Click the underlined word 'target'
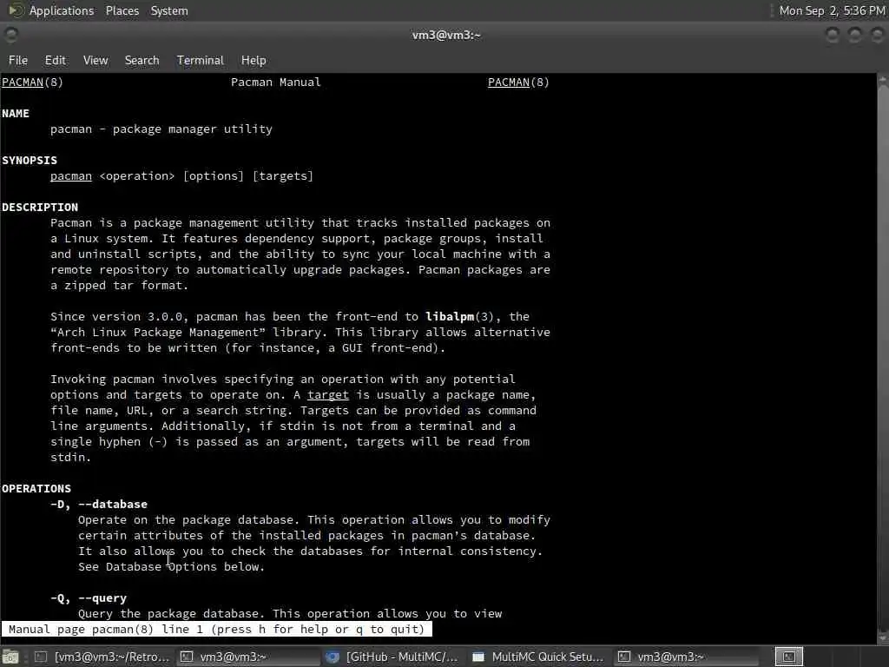Screen dimensions: 889x667 327,395
